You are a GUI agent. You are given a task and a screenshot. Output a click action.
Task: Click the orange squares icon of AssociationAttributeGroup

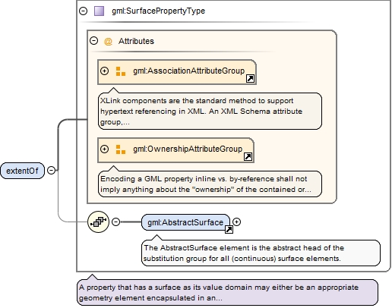point(121,71)
